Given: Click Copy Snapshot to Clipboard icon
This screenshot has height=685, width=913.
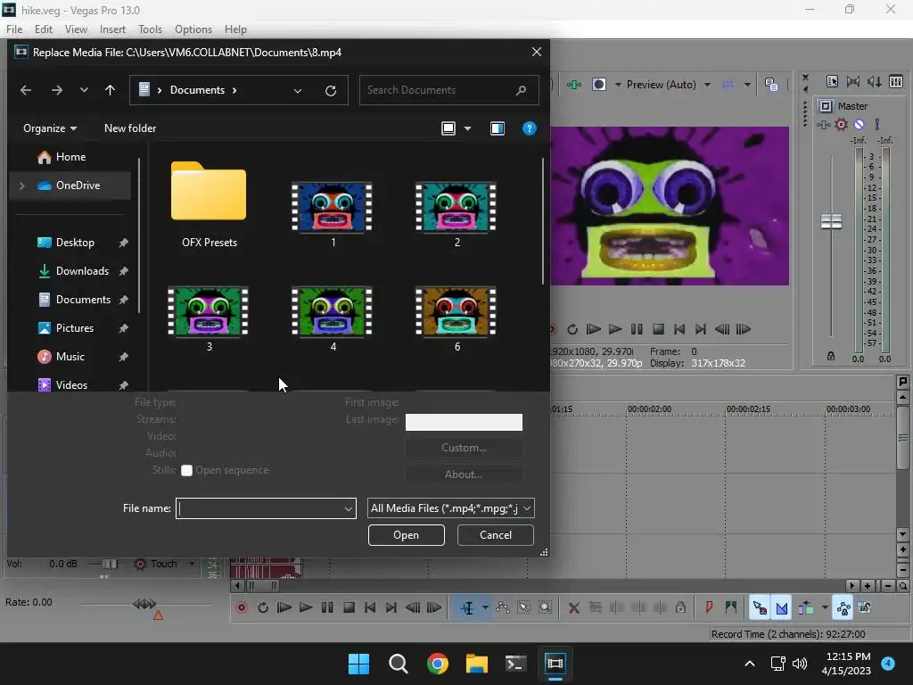Looking at the screenshot, I should coord(771,85).
